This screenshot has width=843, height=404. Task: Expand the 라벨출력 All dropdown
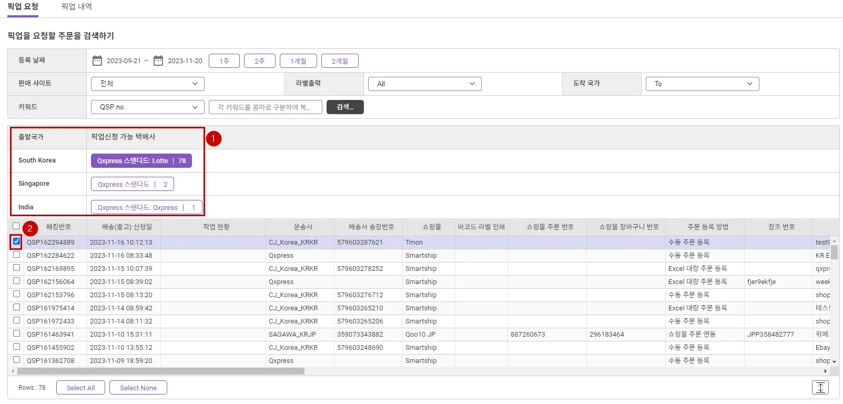click(x=425, y=84)
